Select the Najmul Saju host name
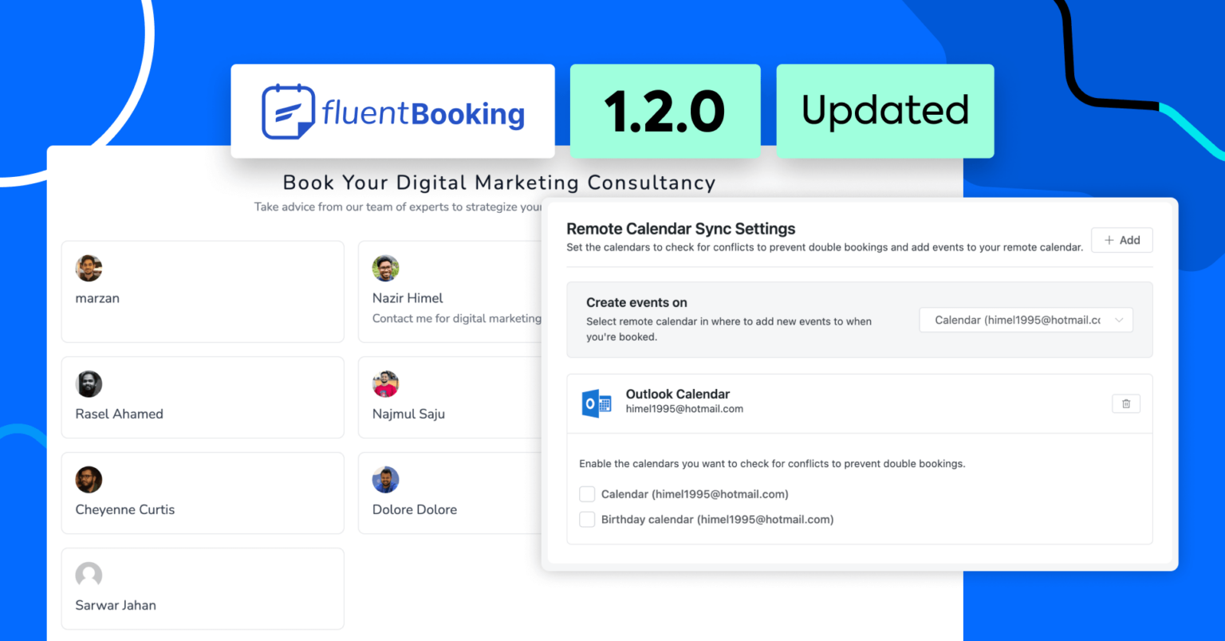This screenshot has width=1225, height=641. click(408, 414)
